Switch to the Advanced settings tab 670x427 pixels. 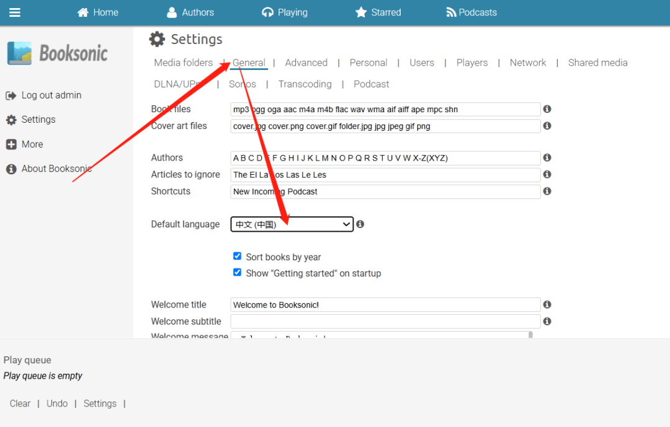coord(306,63)
